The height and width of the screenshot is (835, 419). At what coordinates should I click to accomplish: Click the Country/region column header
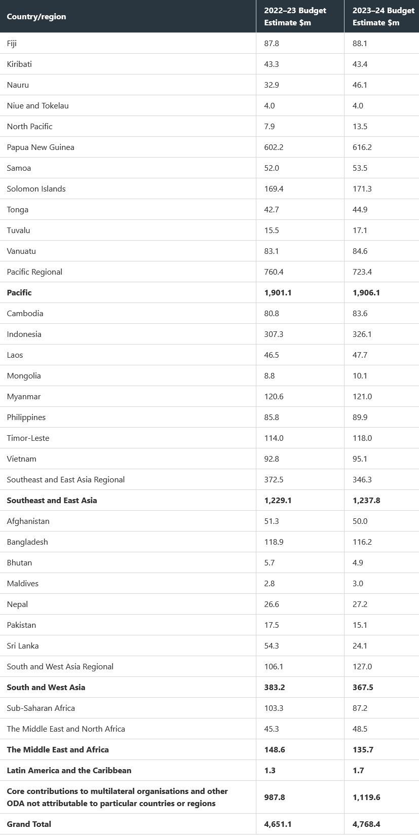pyautogui.click(x=36, y=17)
